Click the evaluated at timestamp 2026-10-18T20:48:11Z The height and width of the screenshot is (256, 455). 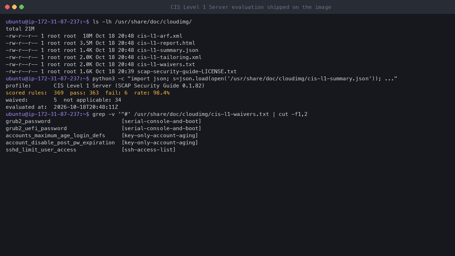(86, 107)
